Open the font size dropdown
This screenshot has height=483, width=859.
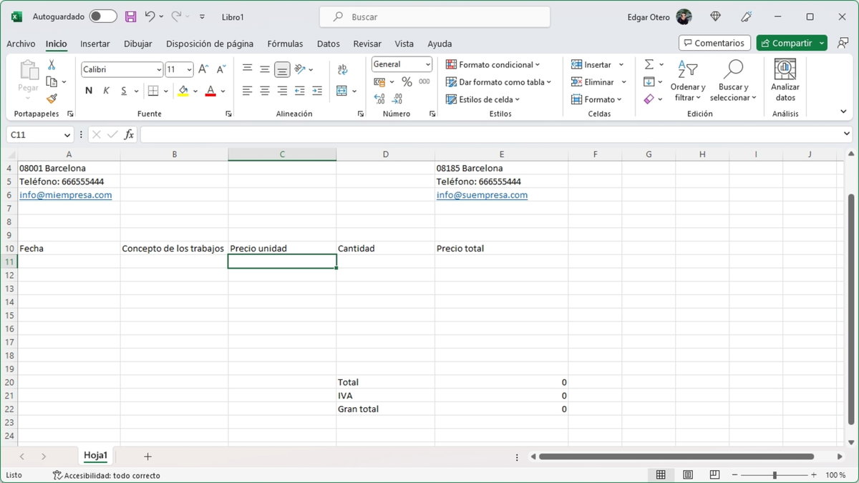[190, 69]
